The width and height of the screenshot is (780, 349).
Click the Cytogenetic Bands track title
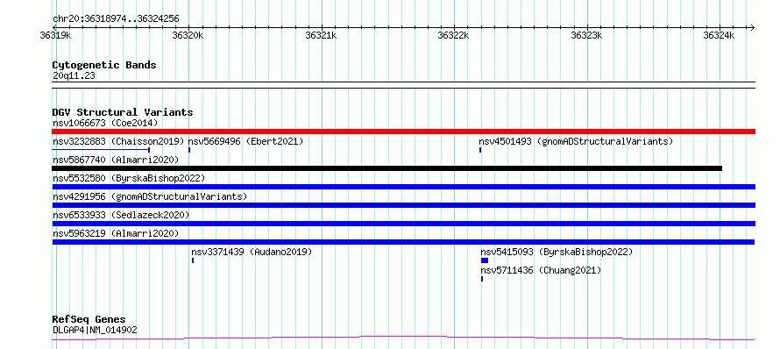pyautogui.click(x=104, y=65)
